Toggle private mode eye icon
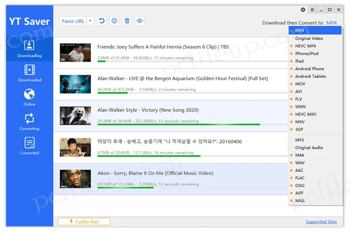The width and height of the screenshot is (350, 232). coord(139,21)
